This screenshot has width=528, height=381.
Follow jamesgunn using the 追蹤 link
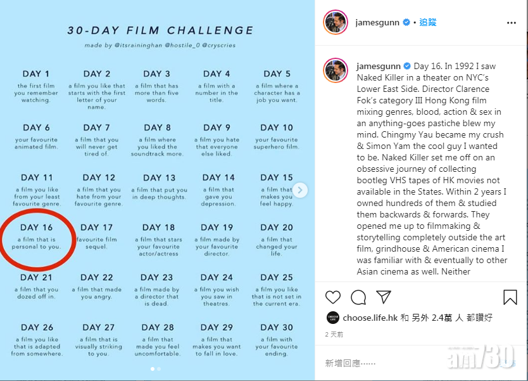(x=427, y=23)
